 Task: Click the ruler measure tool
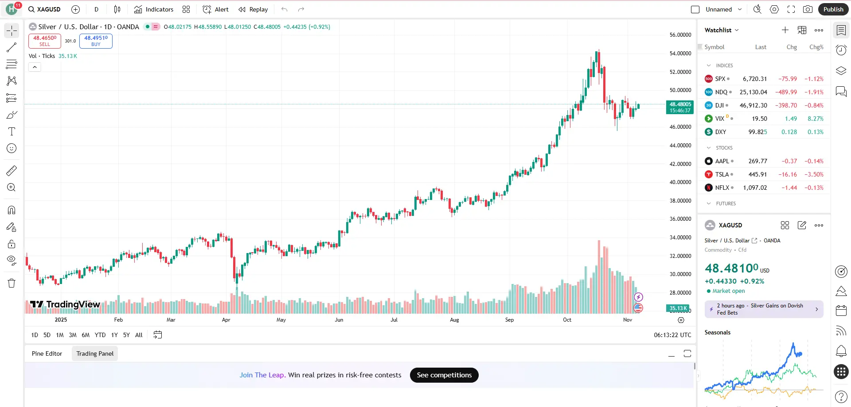point(12,170)
